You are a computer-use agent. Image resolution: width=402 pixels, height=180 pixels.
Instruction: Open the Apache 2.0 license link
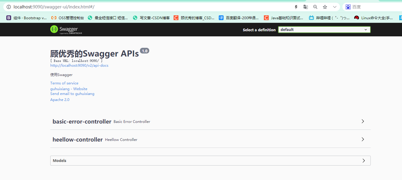click(60, 99)
